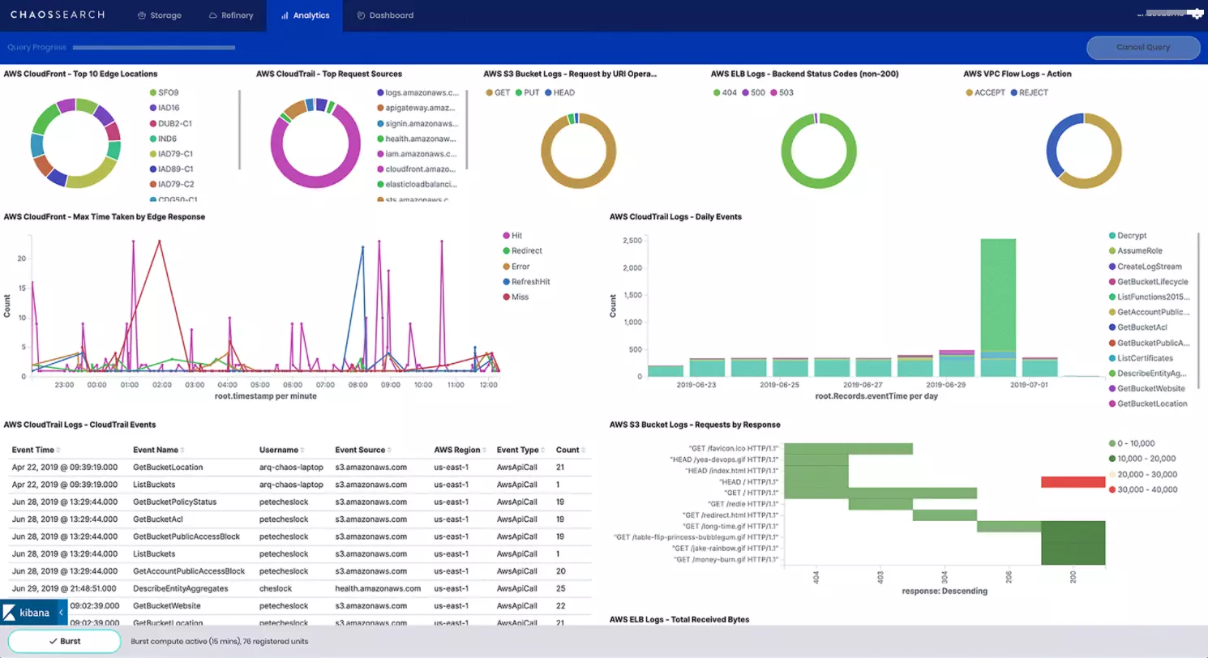Click the query progress bar
This screenshot has width=1208, height=658.
154,48
